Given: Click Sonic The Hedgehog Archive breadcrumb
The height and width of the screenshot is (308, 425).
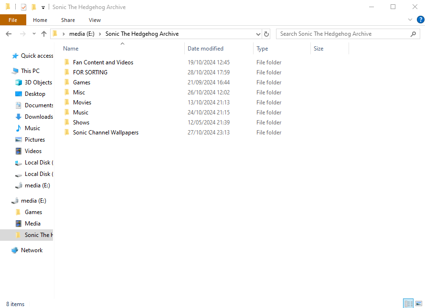Looking at the screenshot, I should coord(142,34).
